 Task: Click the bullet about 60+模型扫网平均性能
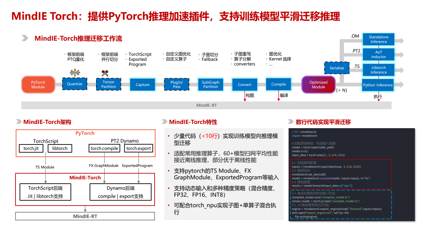[x=226, y=157]
